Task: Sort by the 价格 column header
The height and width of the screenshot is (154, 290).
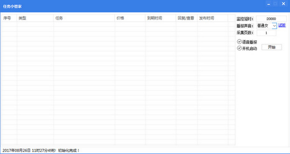Action: 130,18
